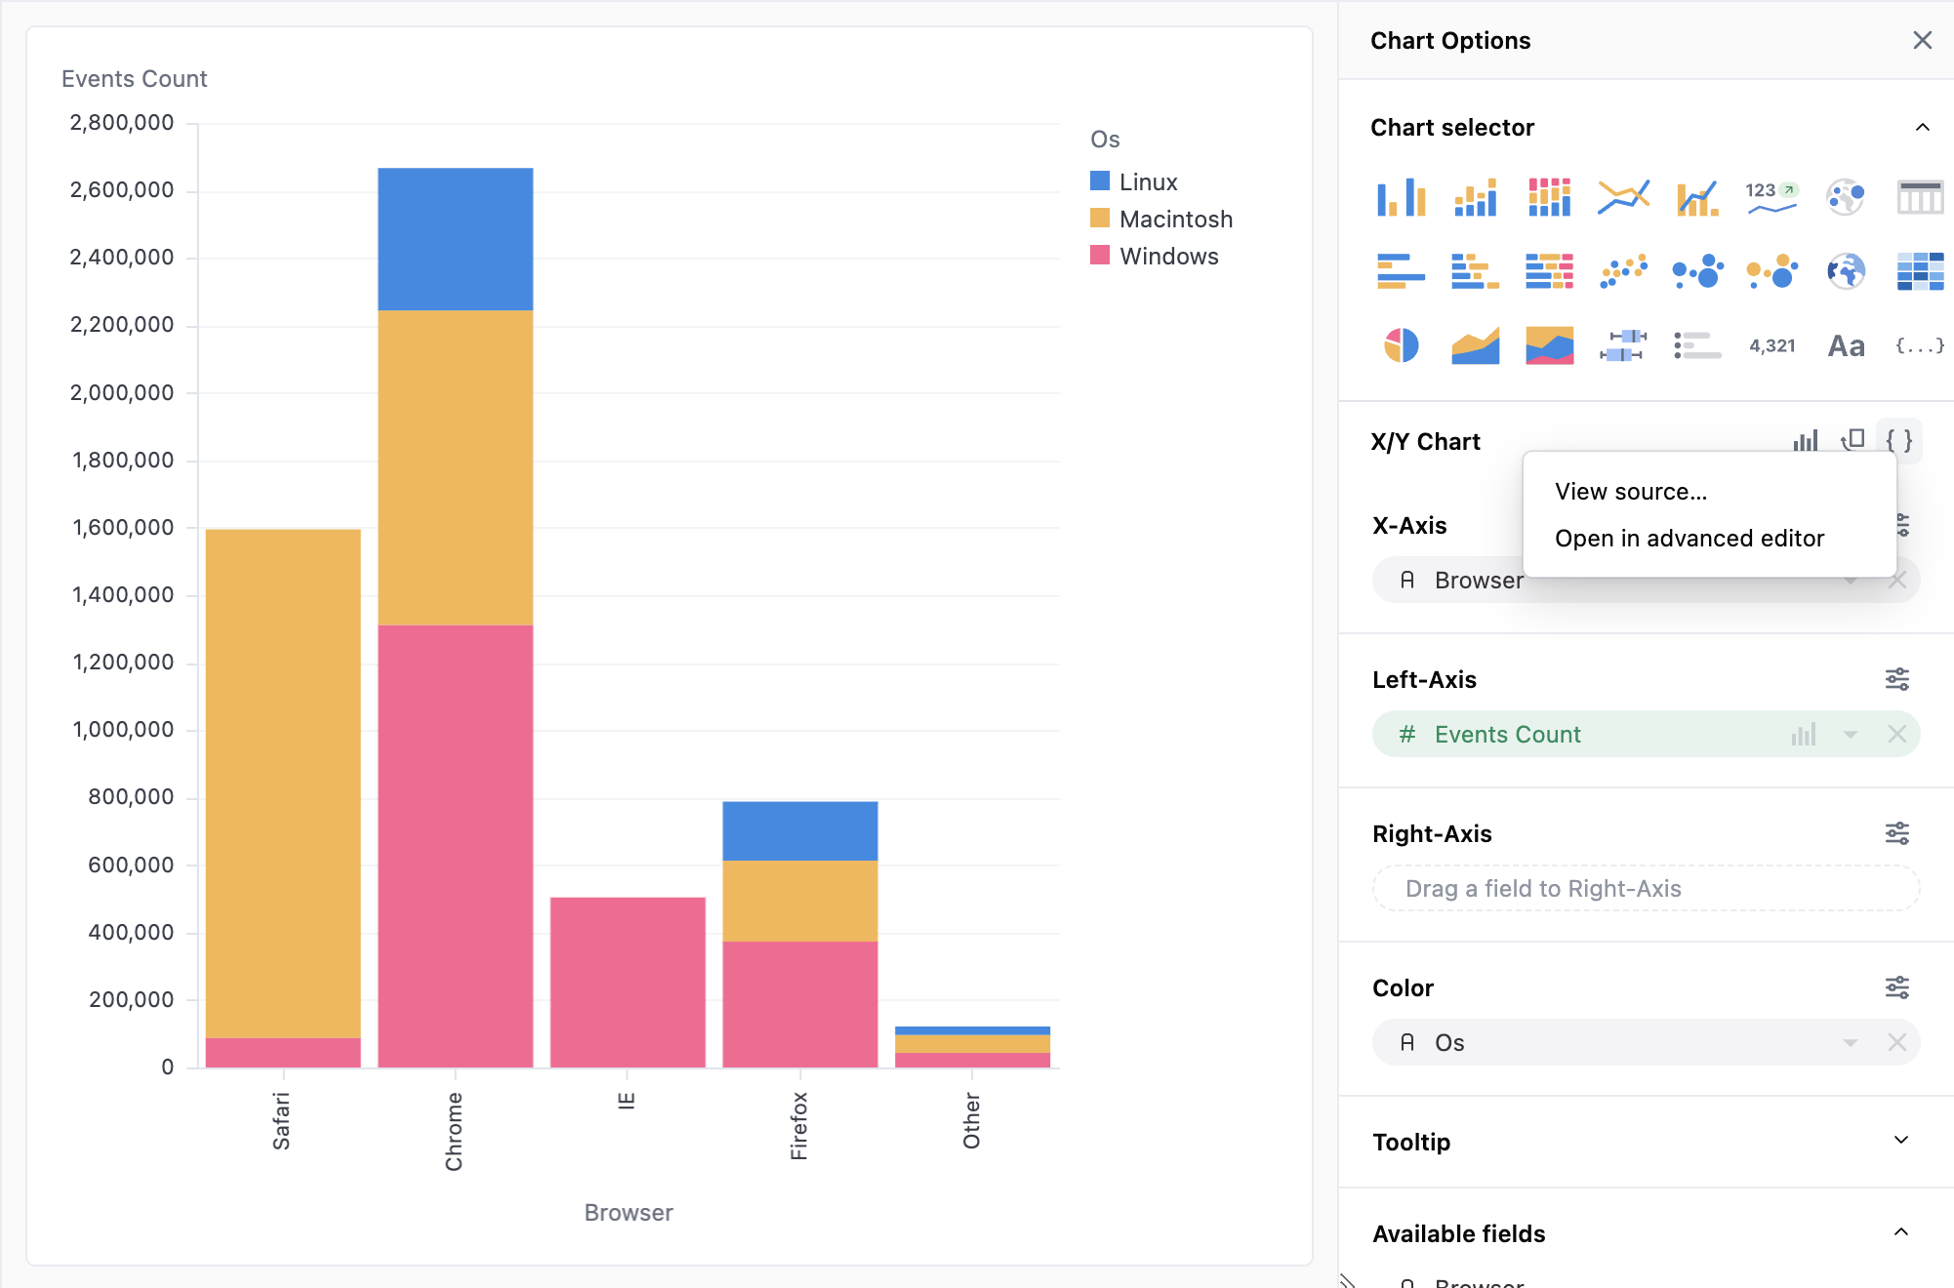Click the Os field pill under Color
Image resolution: width=1954 pixels, height=1288 pixels.
(x=1646, y=1043)
